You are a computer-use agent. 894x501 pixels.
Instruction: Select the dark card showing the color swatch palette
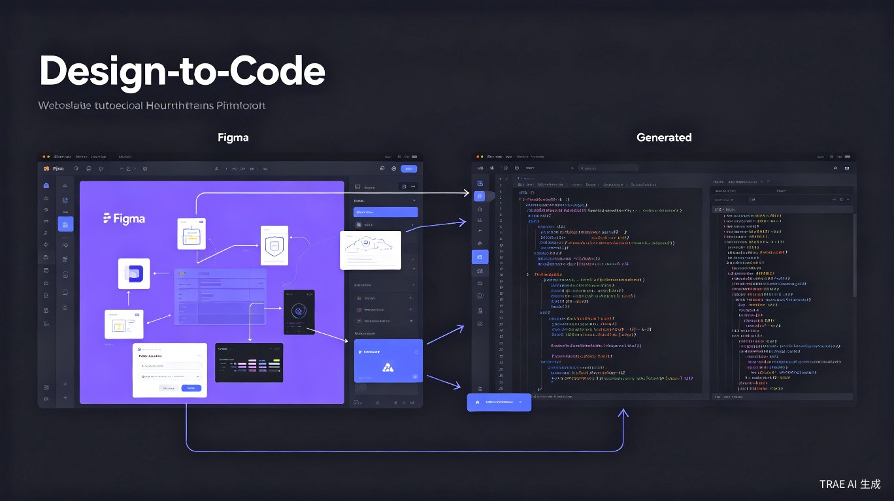[x=249, y=363]
